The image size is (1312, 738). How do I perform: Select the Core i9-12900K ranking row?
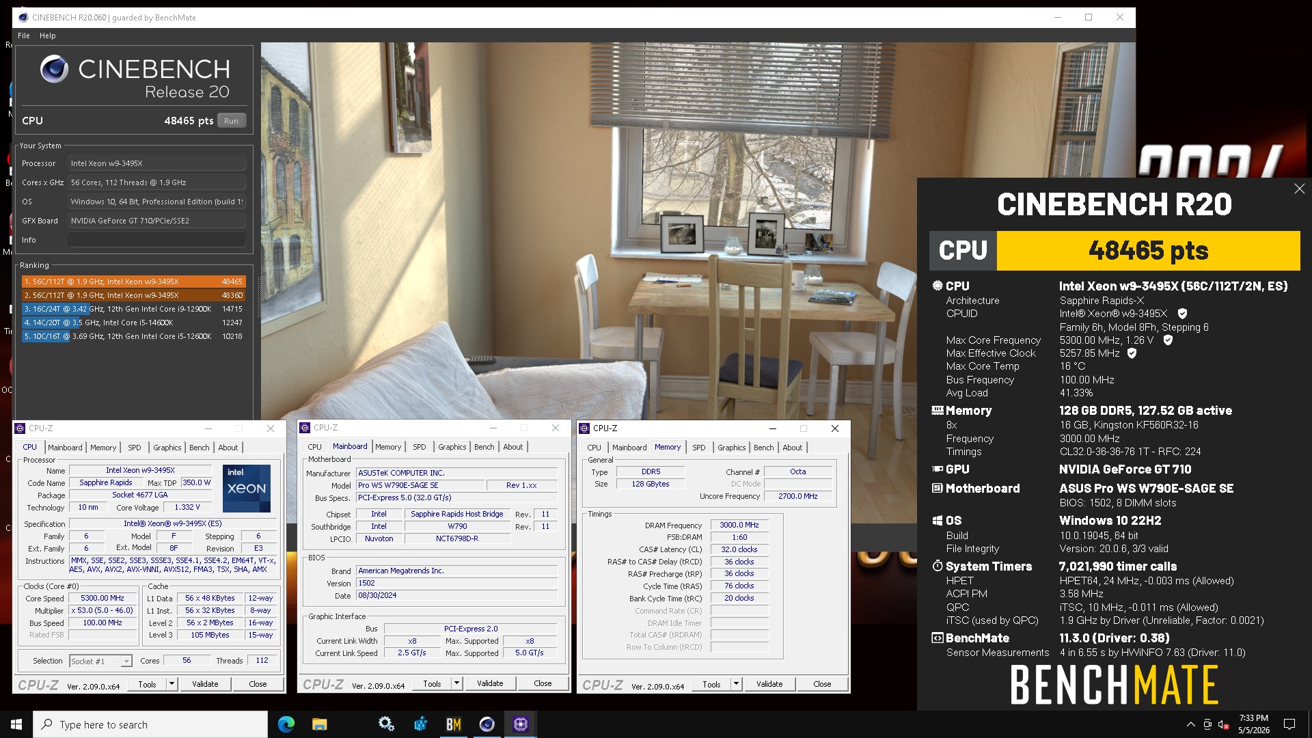click(x=133, y=309)
